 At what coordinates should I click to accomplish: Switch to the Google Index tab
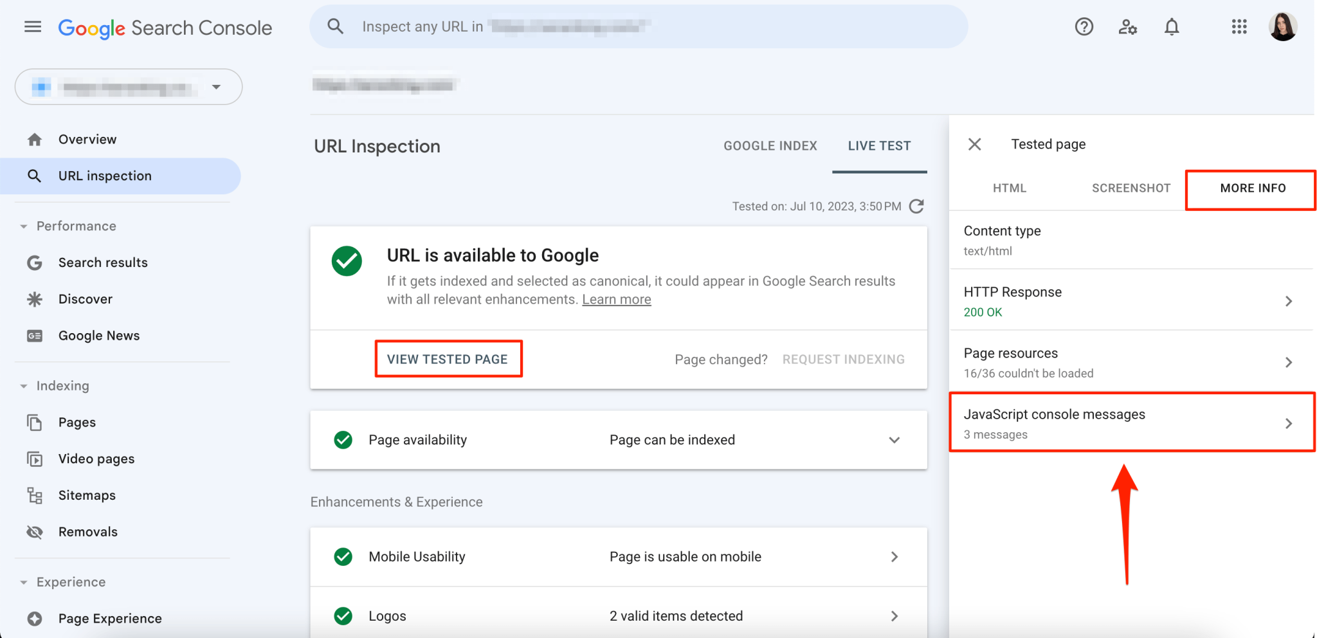(x=770, y=146)
